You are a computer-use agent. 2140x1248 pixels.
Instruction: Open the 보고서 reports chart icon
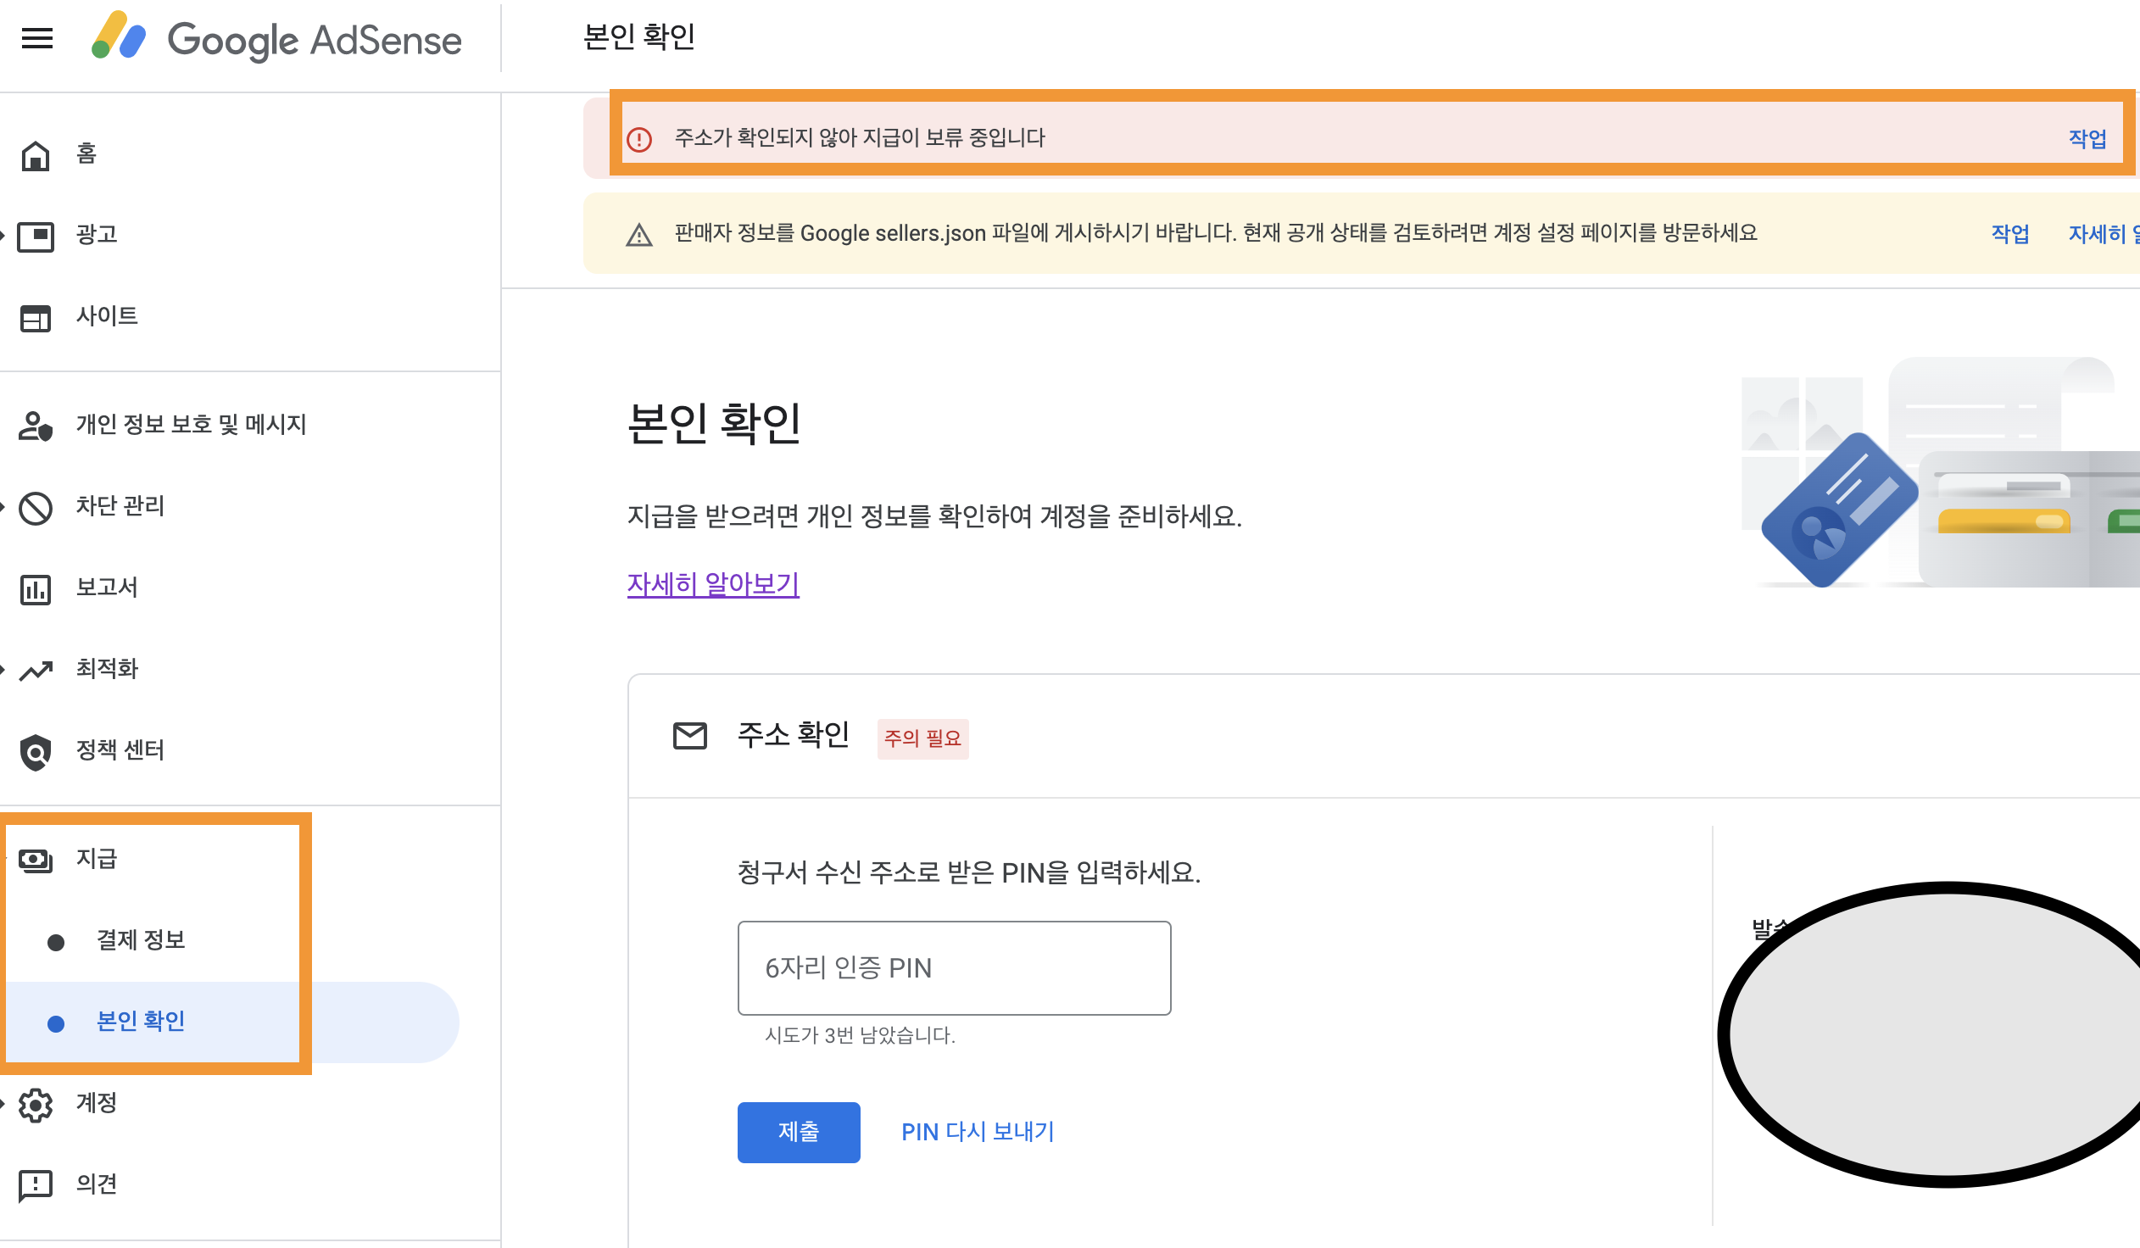[35, 587]
